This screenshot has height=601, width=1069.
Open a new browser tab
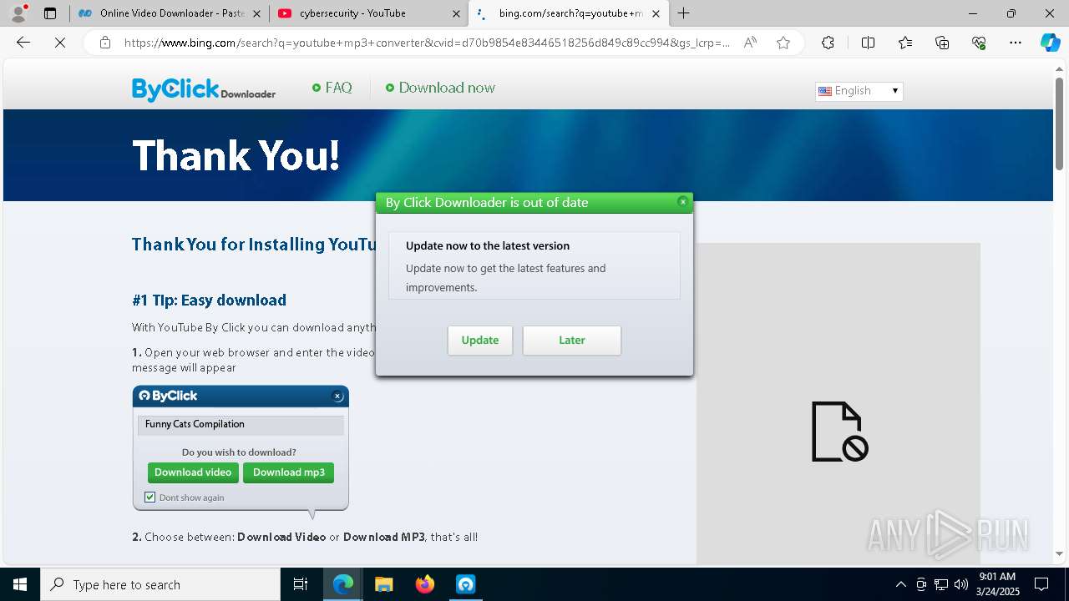[684, 13]
